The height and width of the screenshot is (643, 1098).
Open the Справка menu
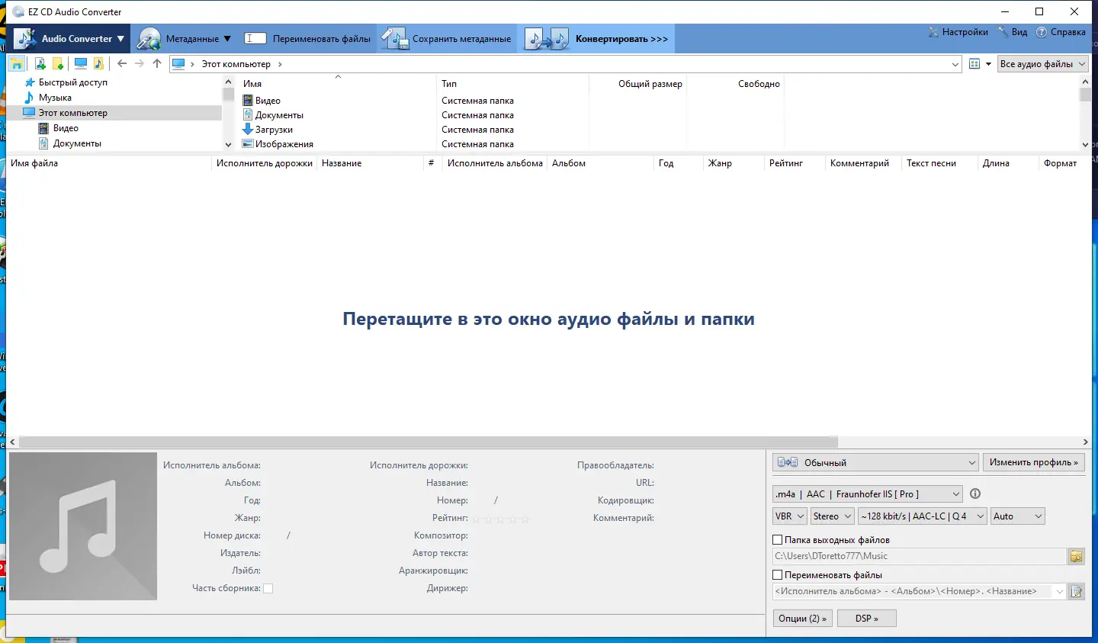coord(1061,32)
